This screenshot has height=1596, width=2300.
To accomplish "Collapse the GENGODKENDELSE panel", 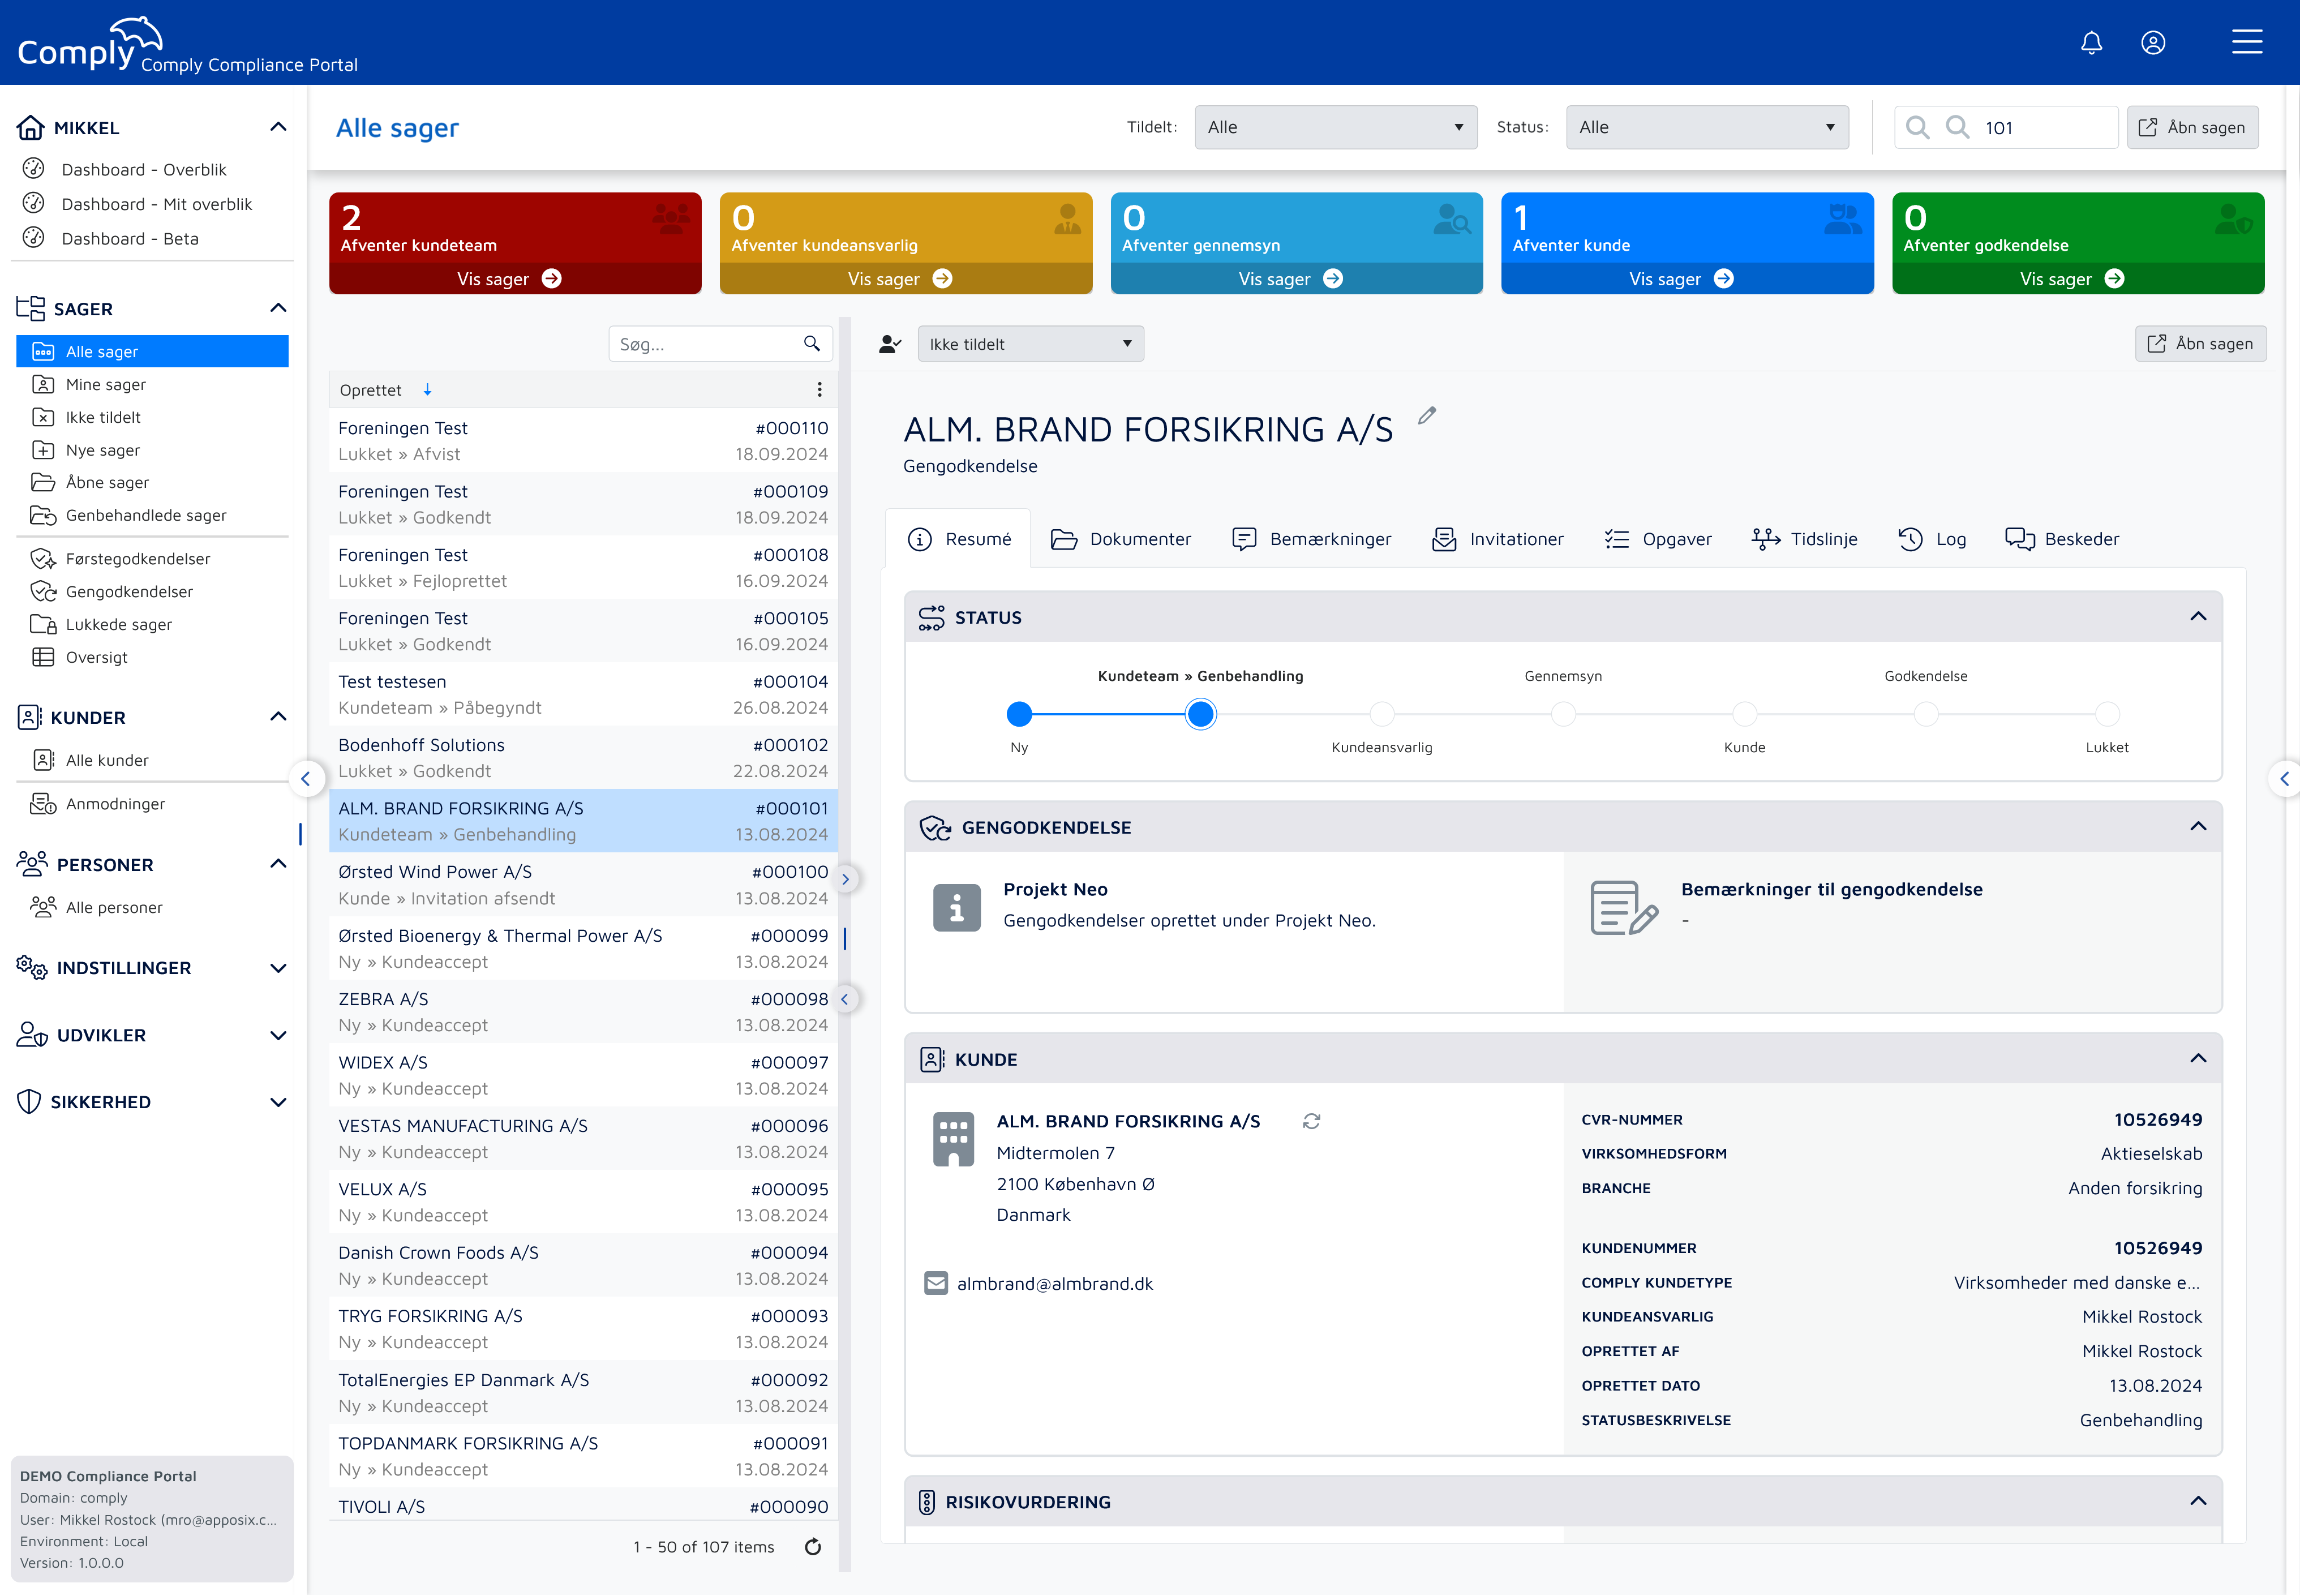I will pos(2198,827).
